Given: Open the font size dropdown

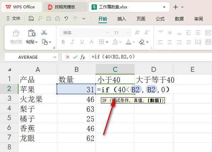Looking at the screenshot, I should [x=127, y=33].
